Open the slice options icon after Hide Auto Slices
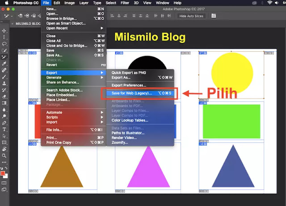Screen dimensions: 286x206 click(214, 16)
